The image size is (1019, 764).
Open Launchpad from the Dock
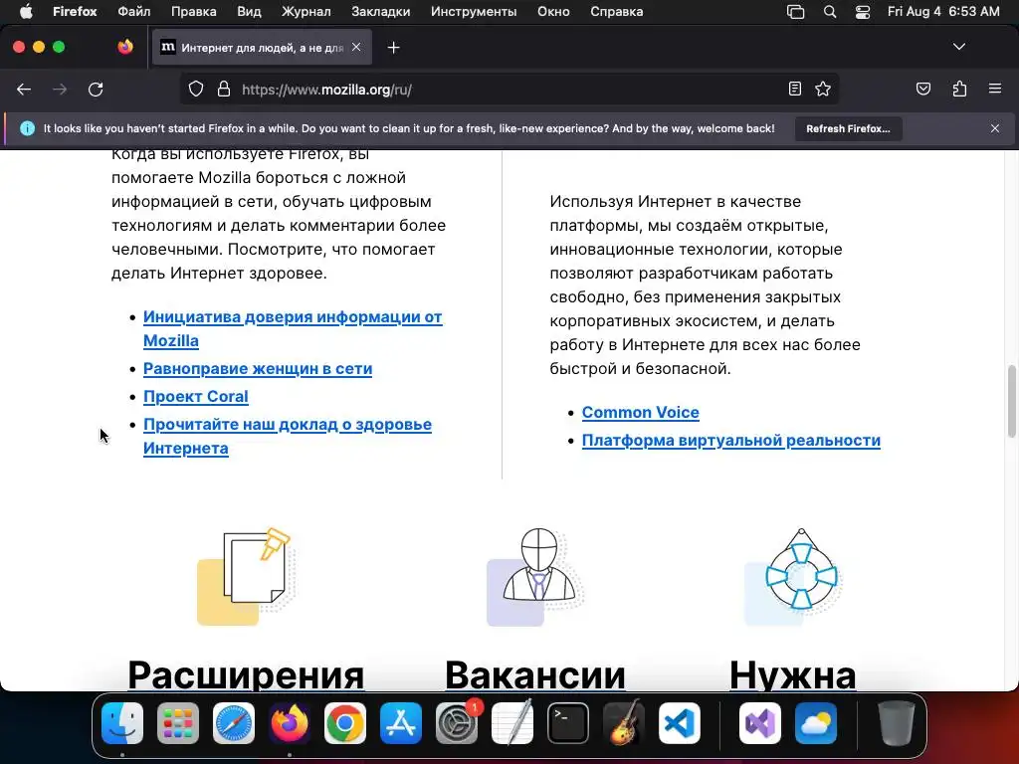point(178,723)
